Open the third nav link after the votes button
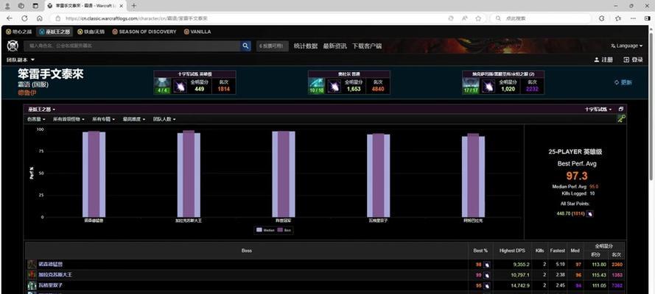This screenshot has width=655, height=294. click(x=367, y=46)
